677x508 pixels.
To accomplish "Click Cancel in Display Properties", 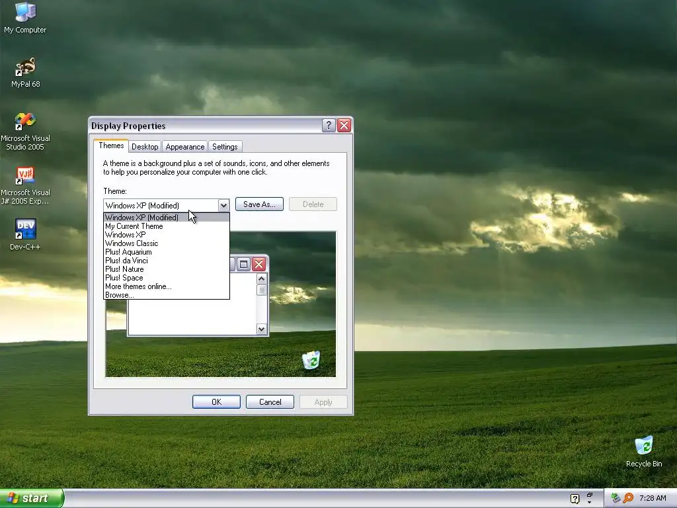I will coord(270,402).
